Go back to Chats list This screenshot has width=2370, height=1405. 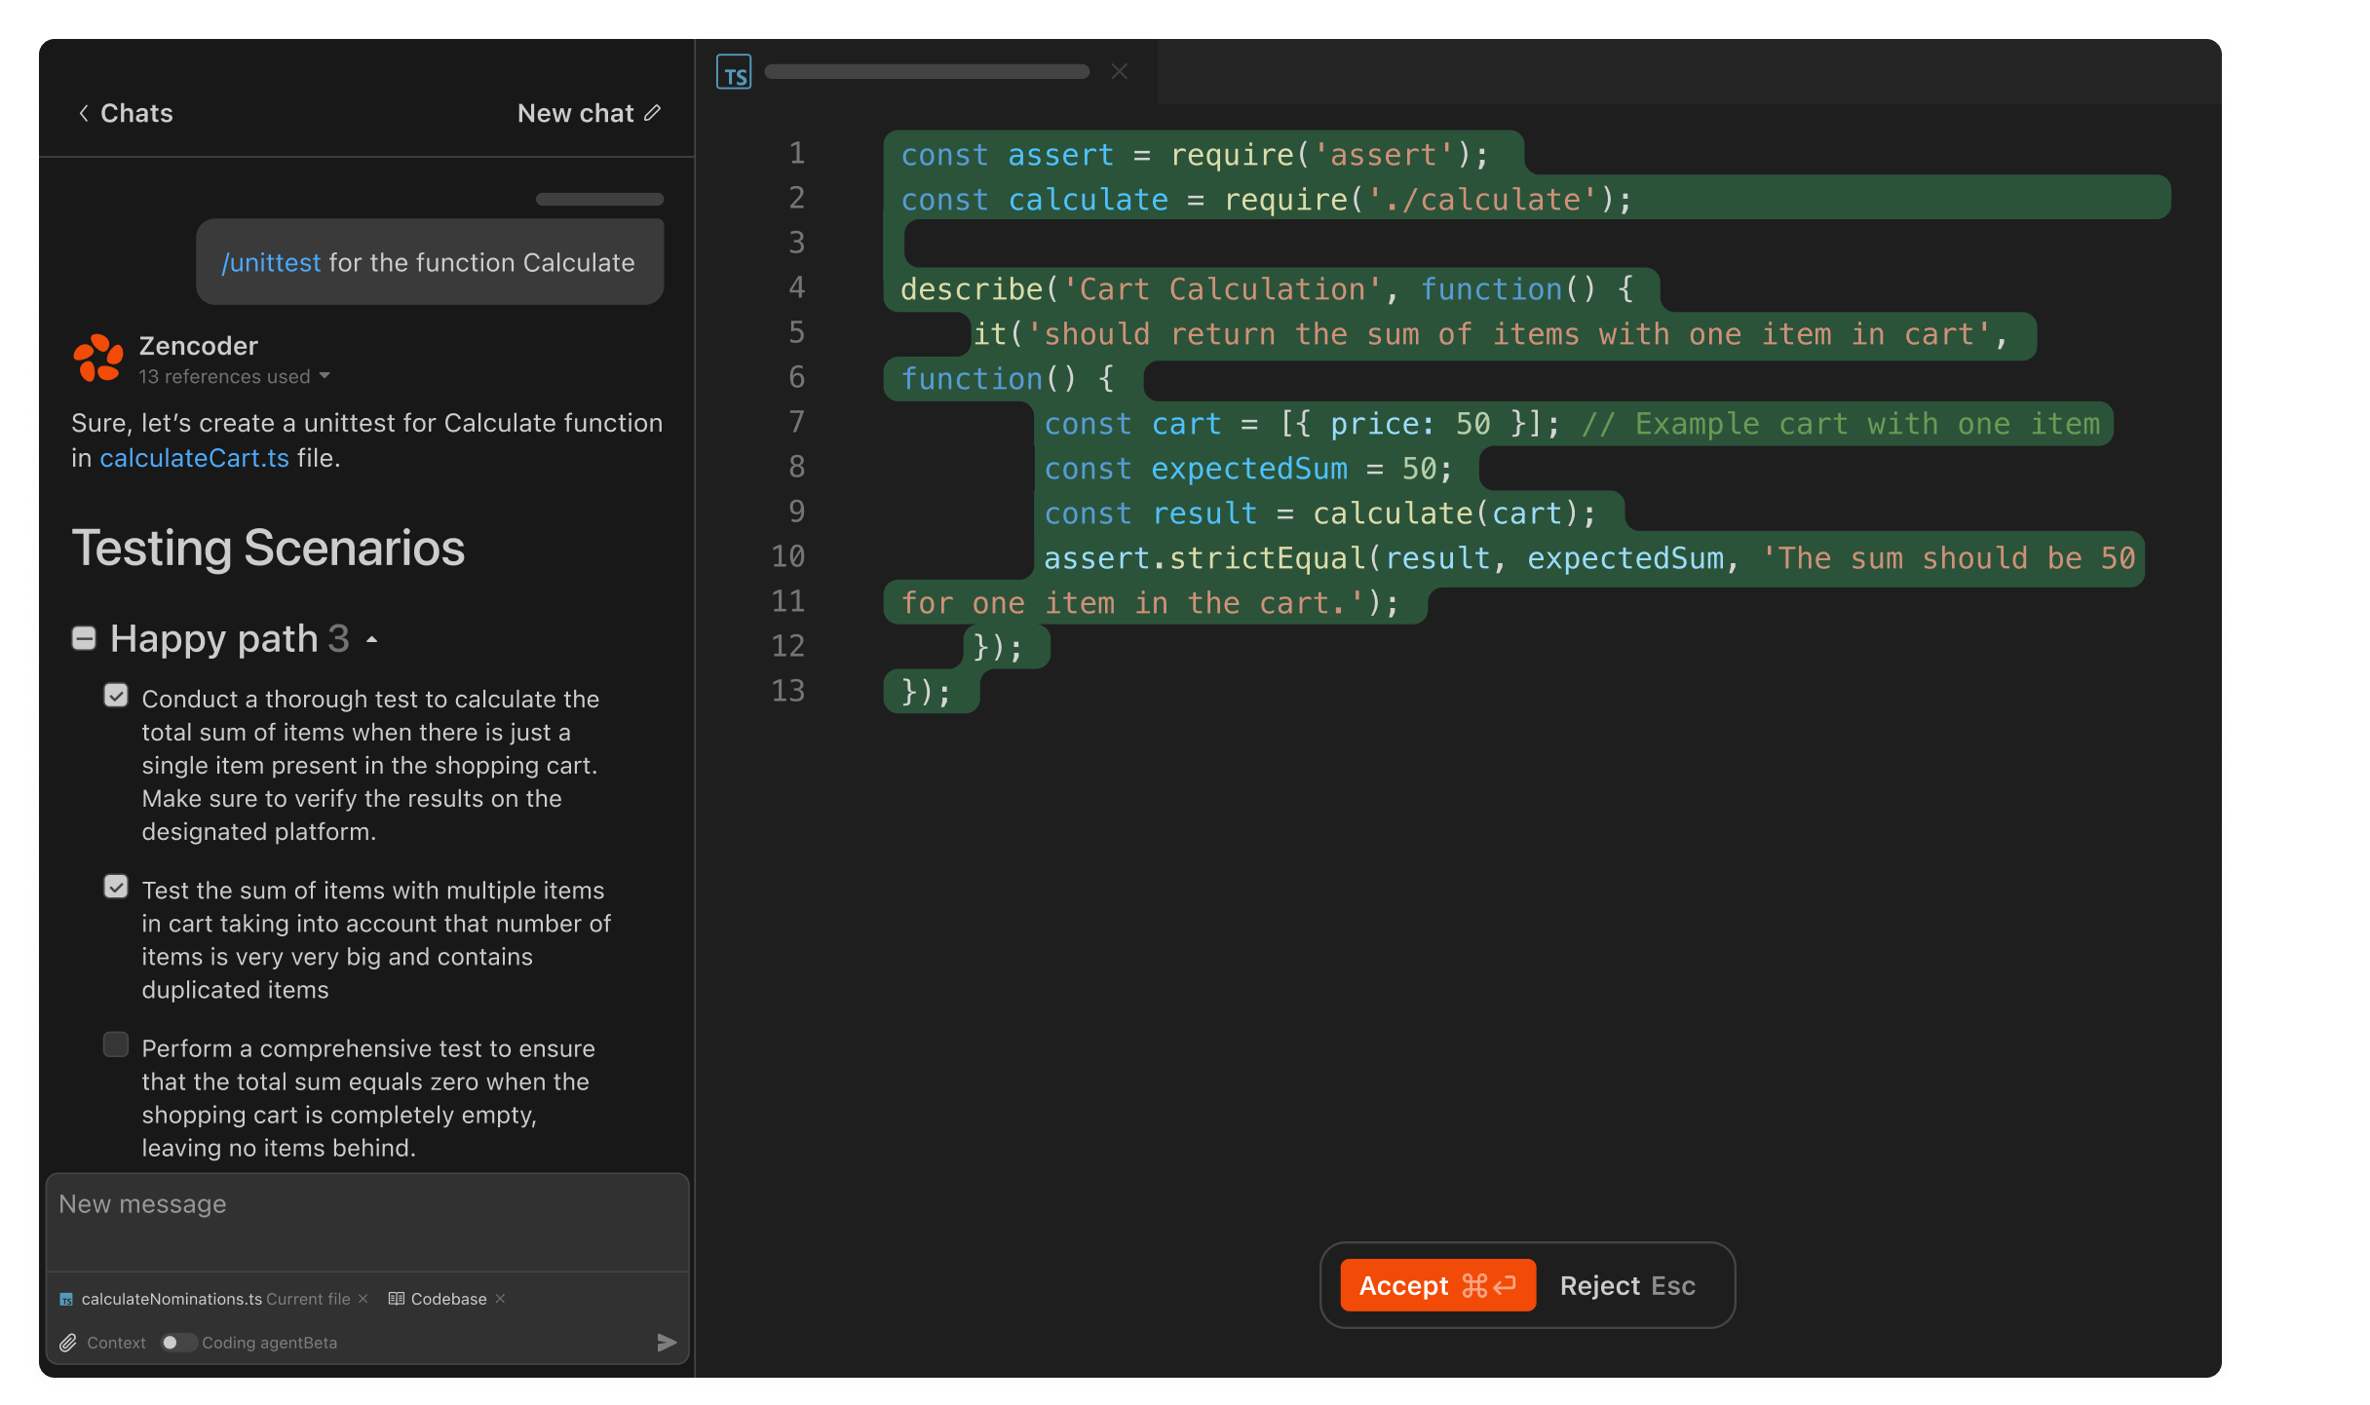click(x=126, y=113)
